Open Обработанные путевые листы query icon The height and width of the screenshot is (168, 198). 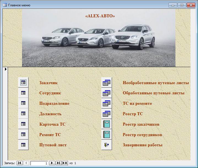(x=107, y=93)
